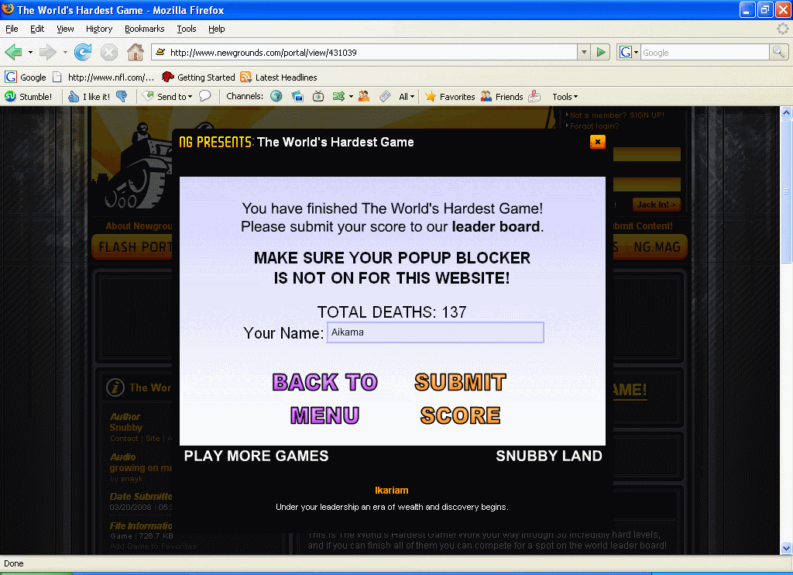The width and height of the screenshot is (793, 575).
Task: Open the Home page icon
Action: click(x=135, y=52)
